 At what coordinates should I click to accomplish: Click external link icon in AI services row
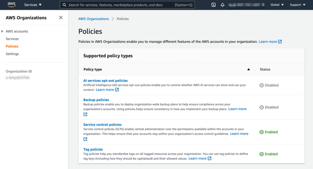(x=117, y=89)
